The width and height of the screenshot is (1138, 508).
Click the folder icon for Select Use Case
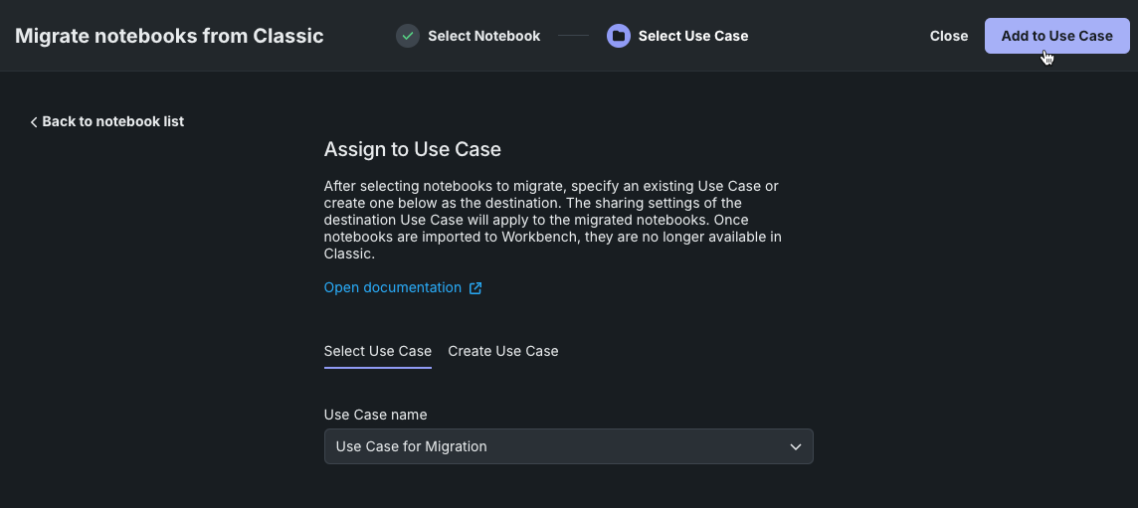[619, 36]
